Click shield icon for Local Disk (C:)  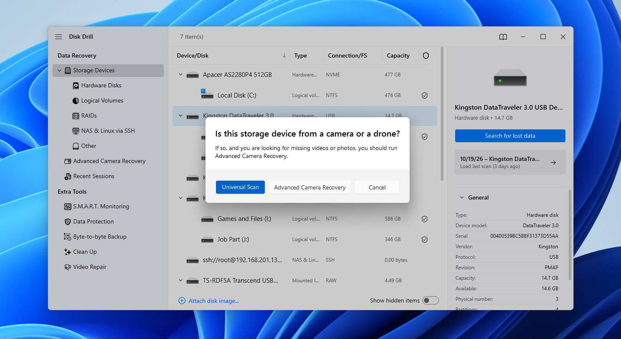(x=425, y=95)
